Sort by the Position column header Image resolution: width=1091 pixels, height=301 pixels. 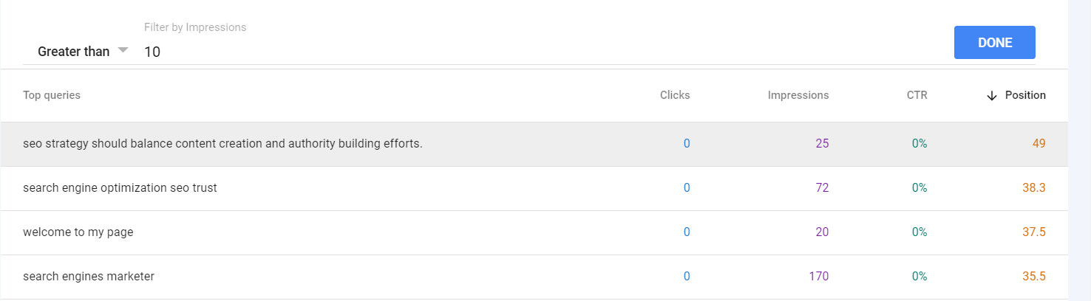(1024, 95)
